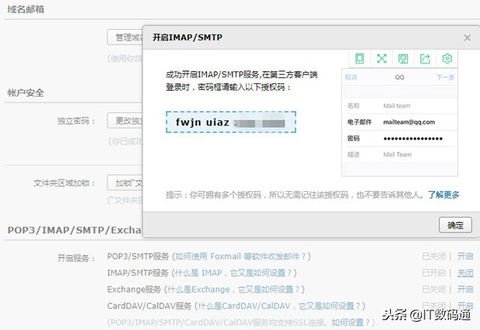The image size is (480, 330).
Task: Enable CardDAV/CalDAV service with 开启 link
Action: coord(465,305)
